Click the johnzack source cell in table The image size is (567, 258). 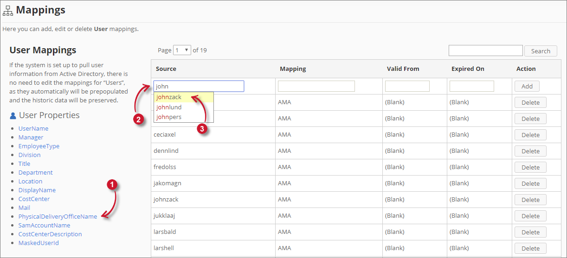(x=213, y=200)
